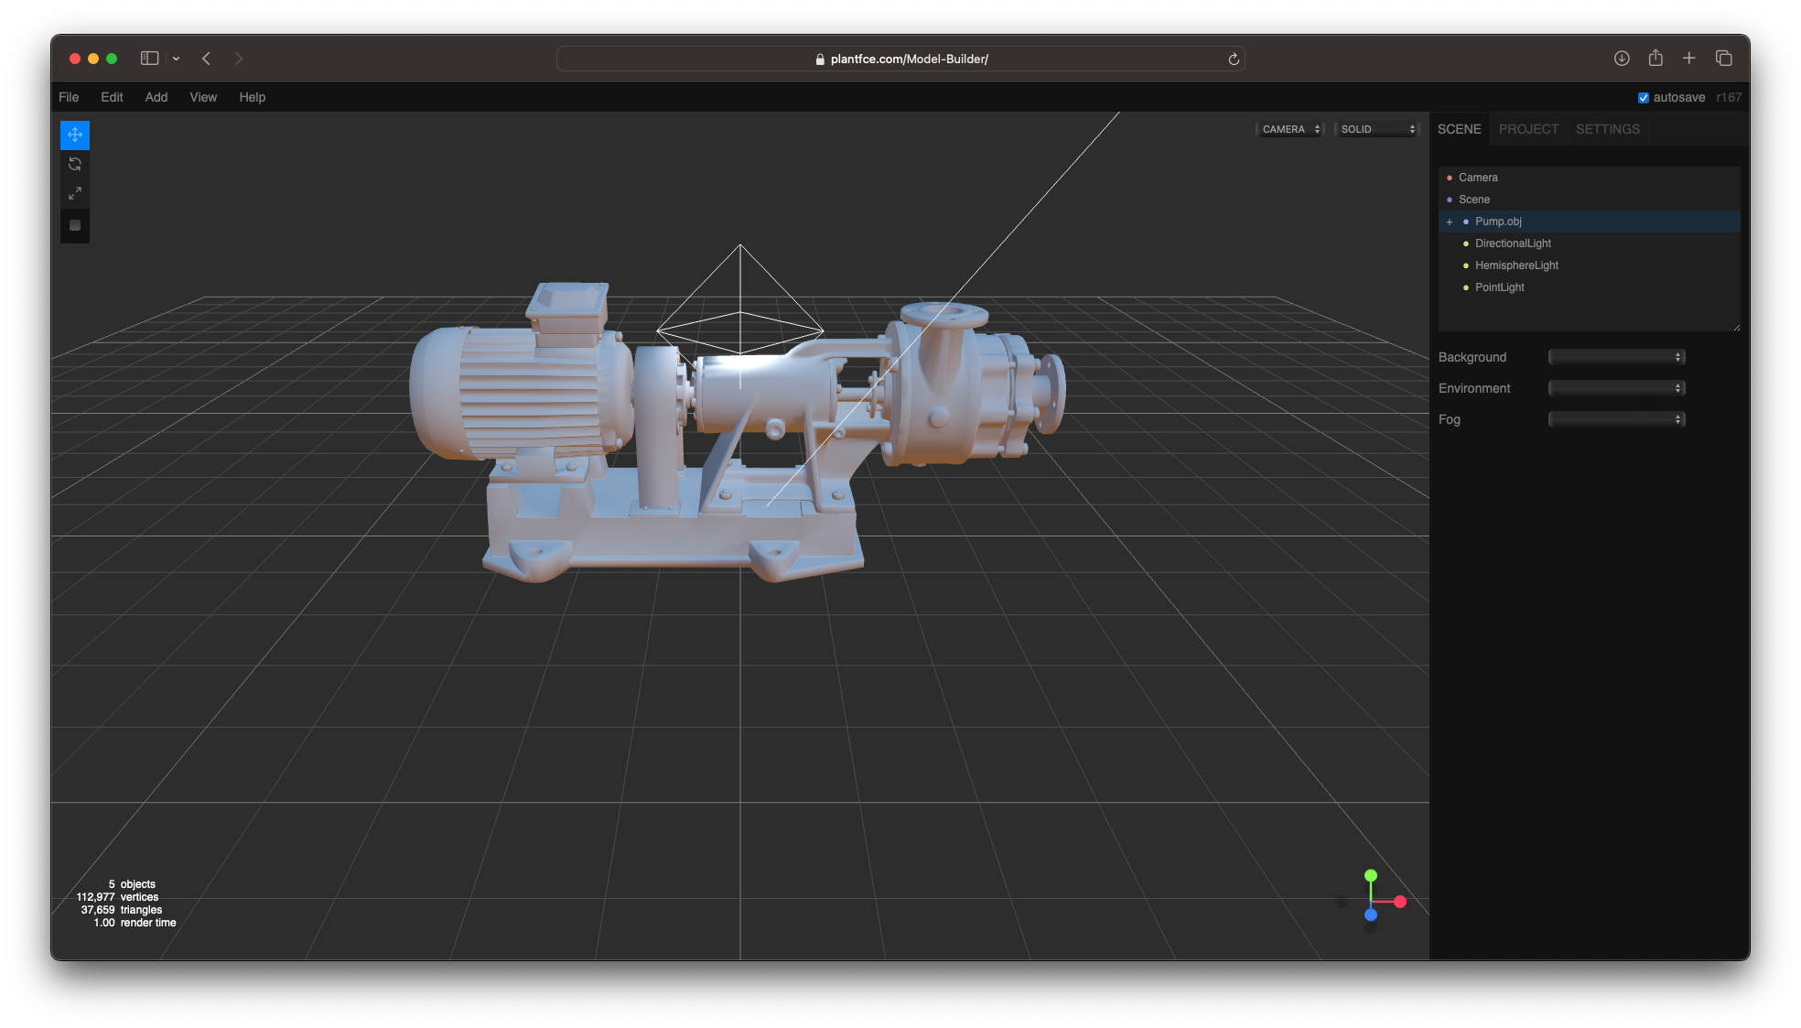Click the red dot icon beside Camera

[x=1450, y=177]
